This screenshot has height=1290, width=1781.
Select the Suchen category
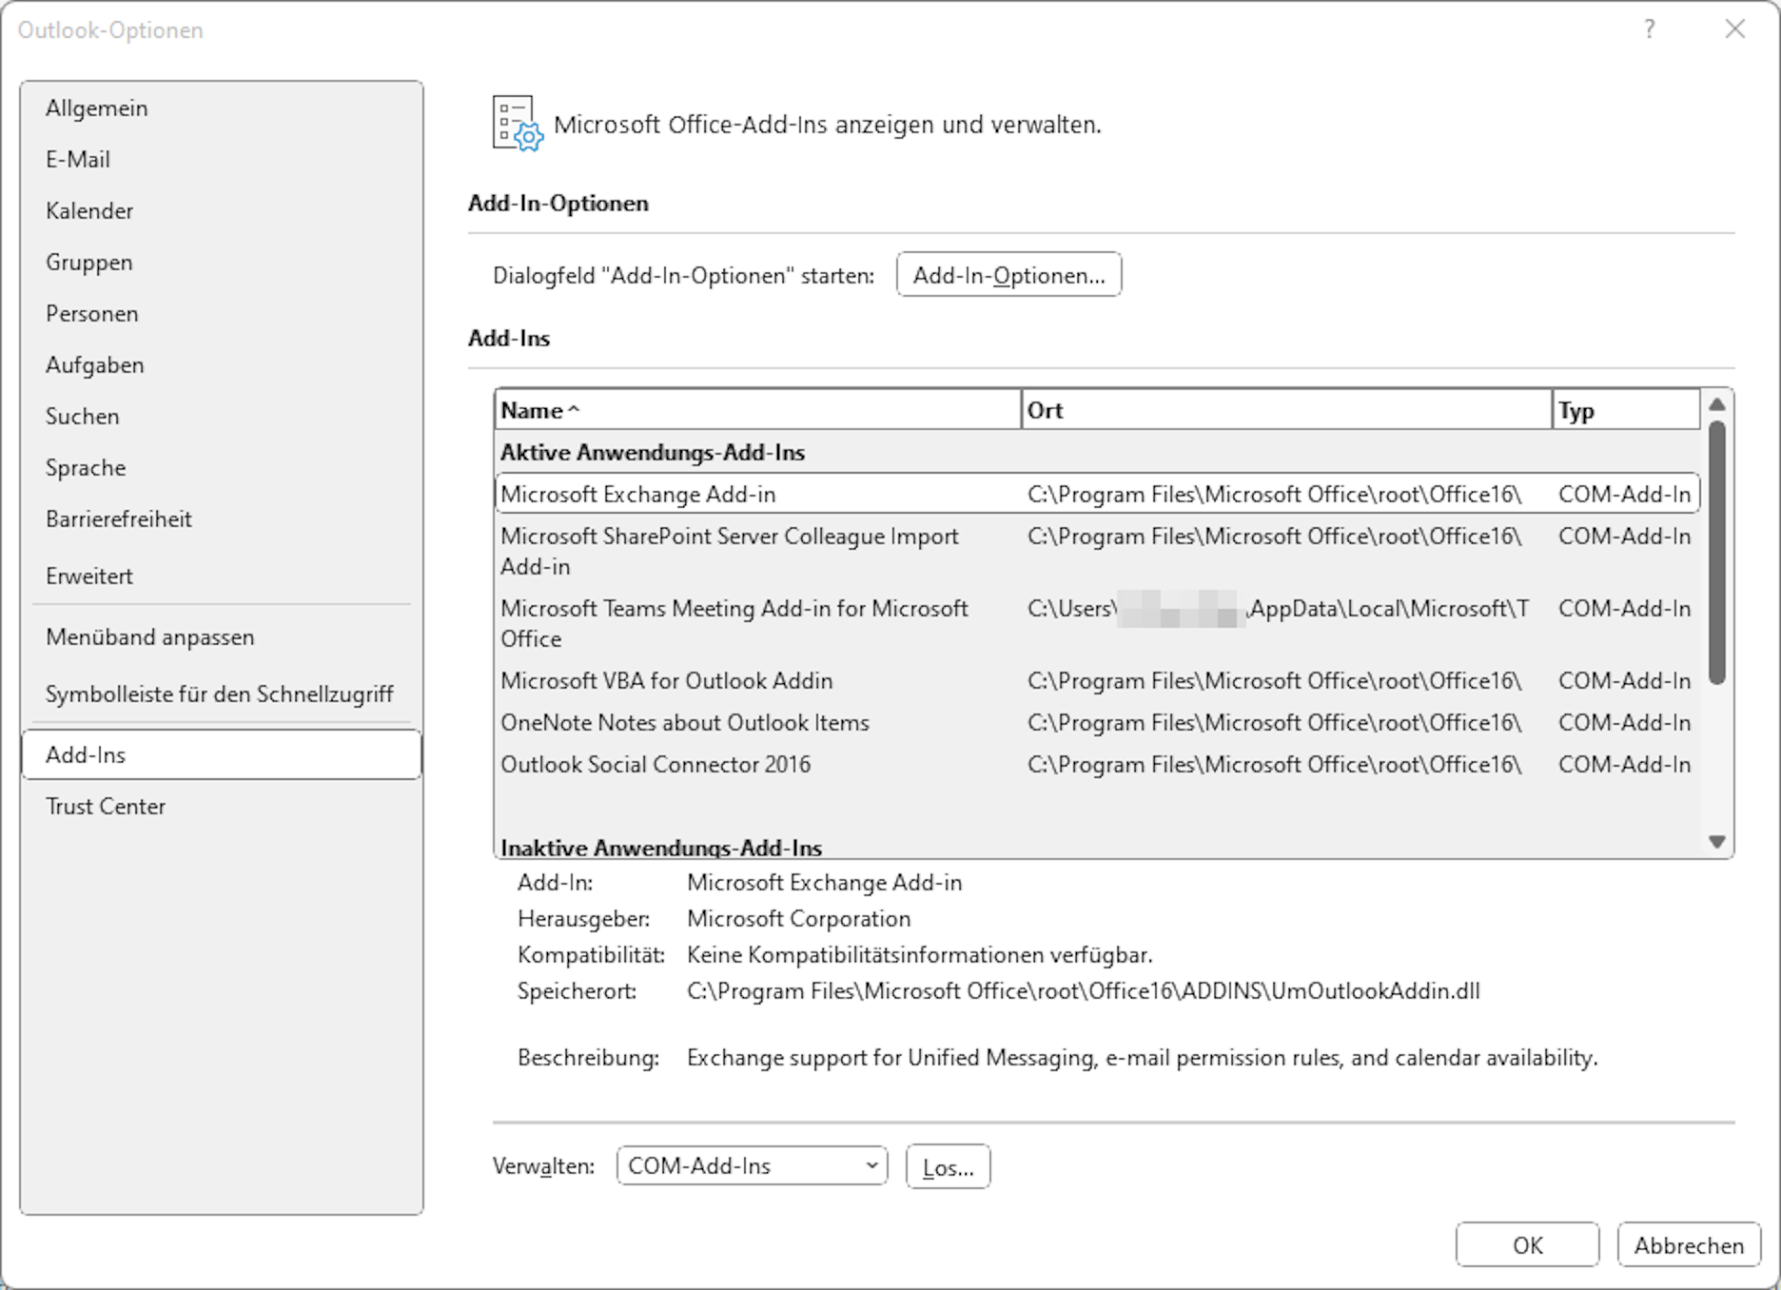click(221, 417)
